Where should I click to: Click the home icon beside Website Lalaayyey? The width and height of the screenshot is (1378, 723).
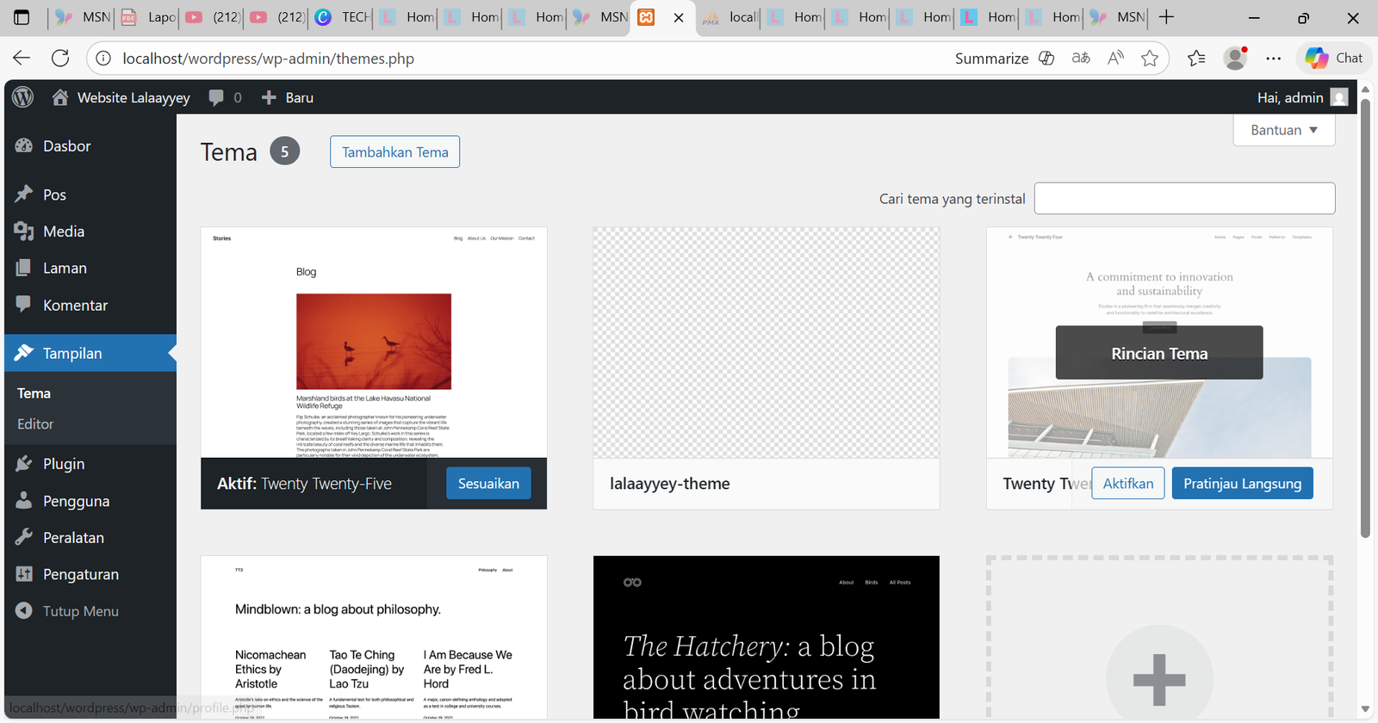click(x=59, y=97)
